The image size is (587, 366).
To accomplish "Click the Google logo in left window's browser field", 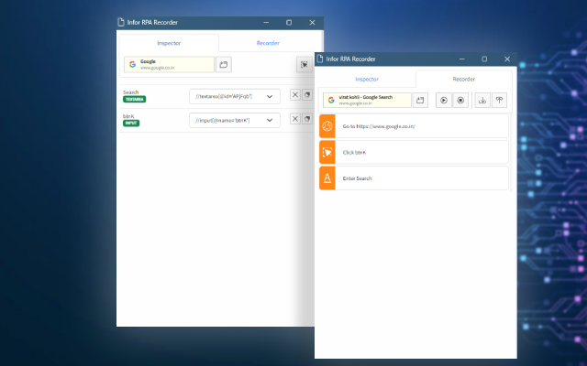I will [x=132, y=65].
